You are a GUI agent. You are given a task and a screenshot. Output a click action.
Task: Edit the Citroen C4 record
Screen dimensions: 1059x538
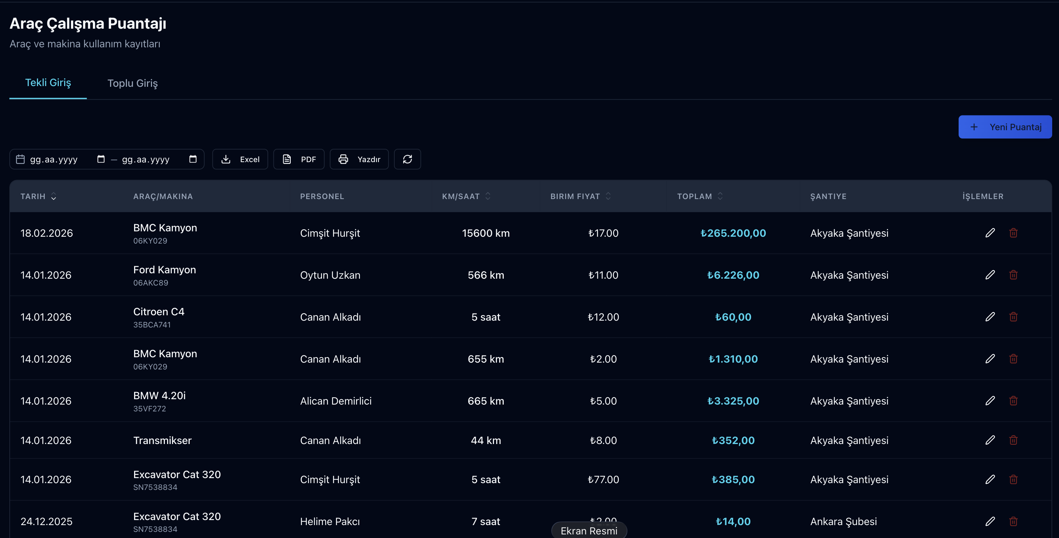(x=990, y=317)
